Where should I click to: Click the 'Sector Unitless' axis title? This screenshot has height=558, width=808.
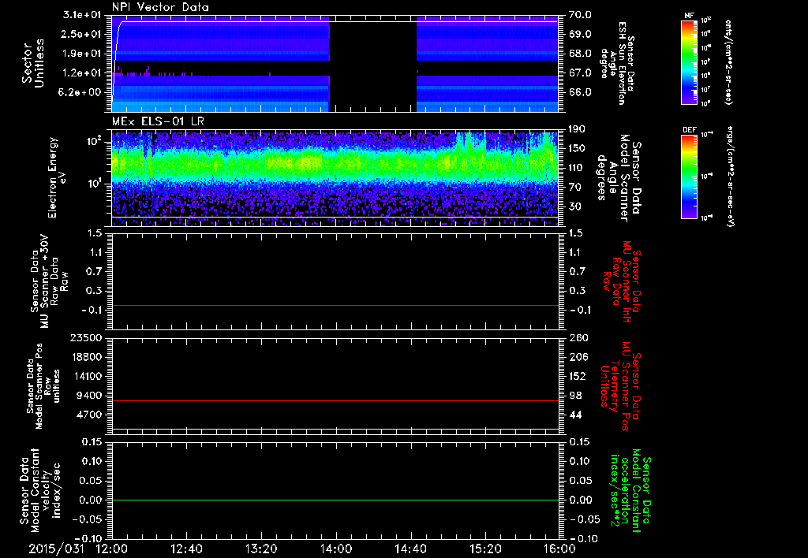(33, 63)
